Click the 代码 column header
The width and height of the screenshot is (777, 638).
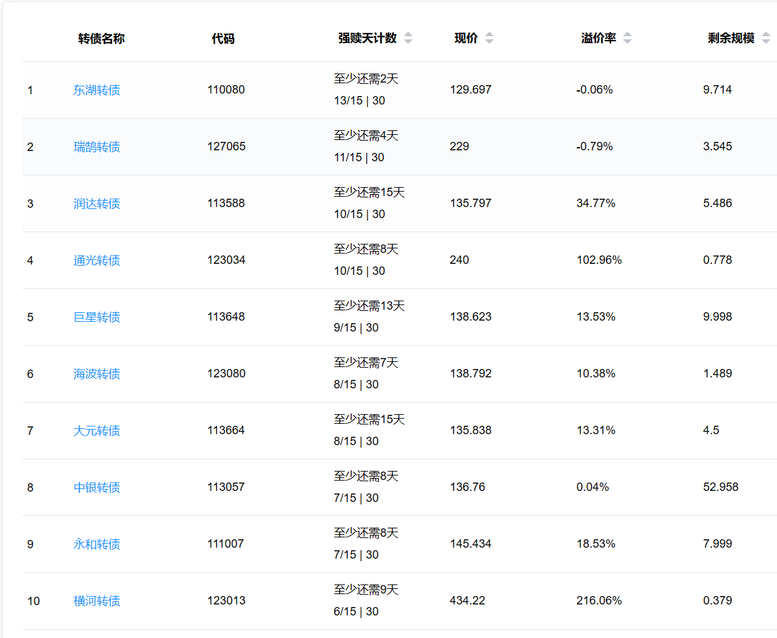[223, 39]
